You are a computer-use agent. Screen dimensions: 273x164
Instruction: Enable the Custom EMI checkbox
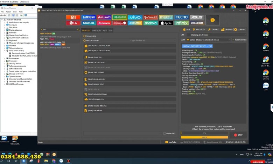point(164,133)
